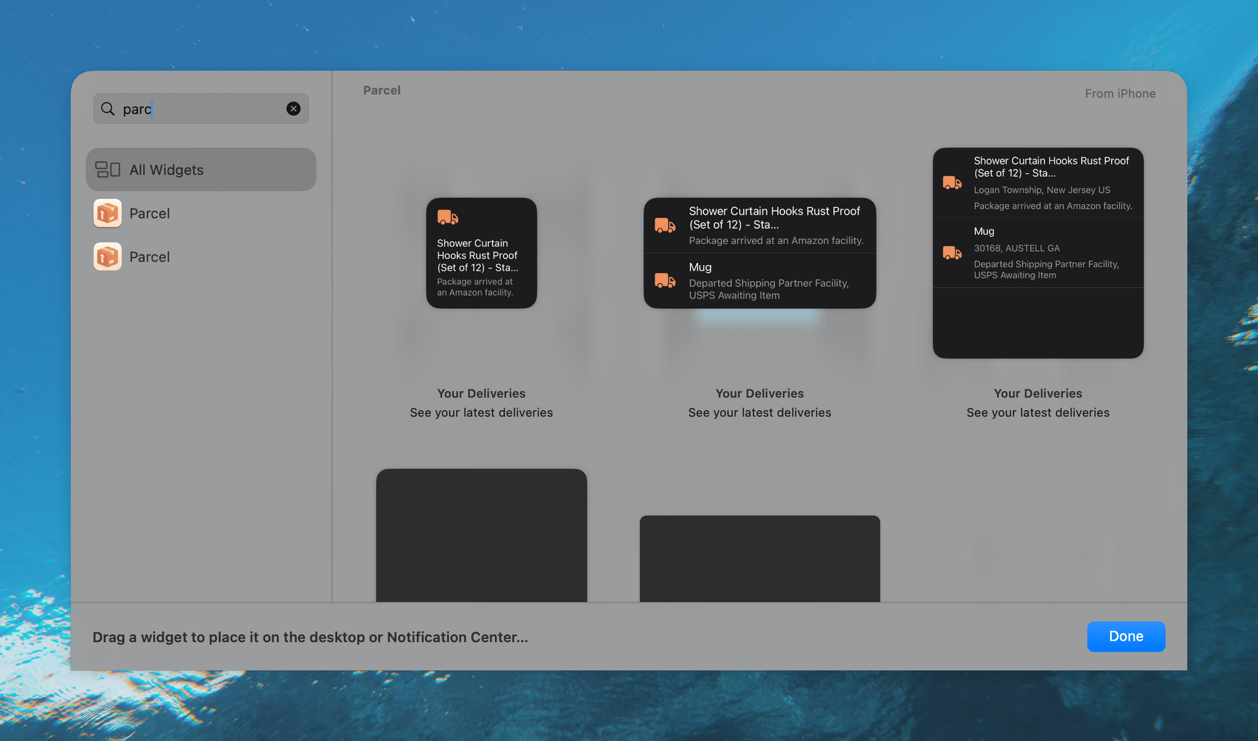Add the medium Your Deliveries widget
Image resolution: width=1258 pixels, height=741 pixels.
pyautogui.click(x=759, y=253)
